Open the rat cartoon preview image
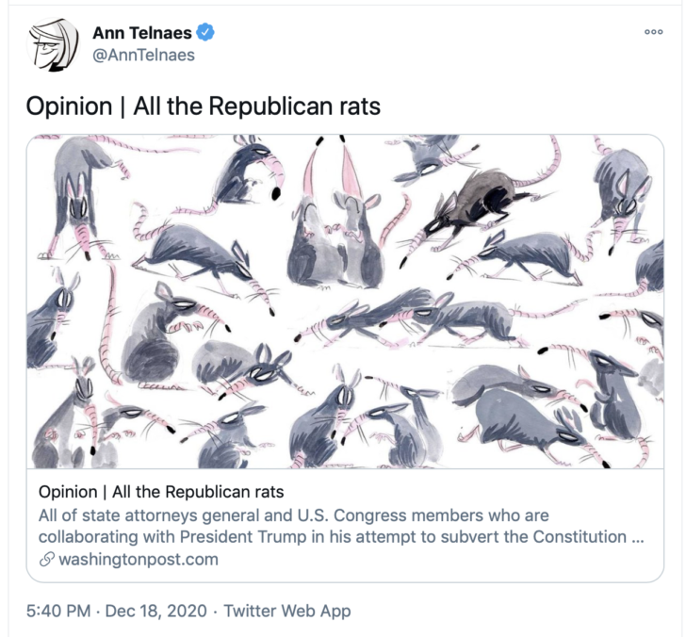 click(345, 302)
